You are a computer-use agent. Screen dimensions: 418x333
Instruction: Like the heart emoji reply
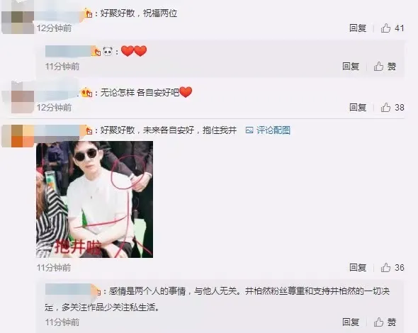coord(385,67)
